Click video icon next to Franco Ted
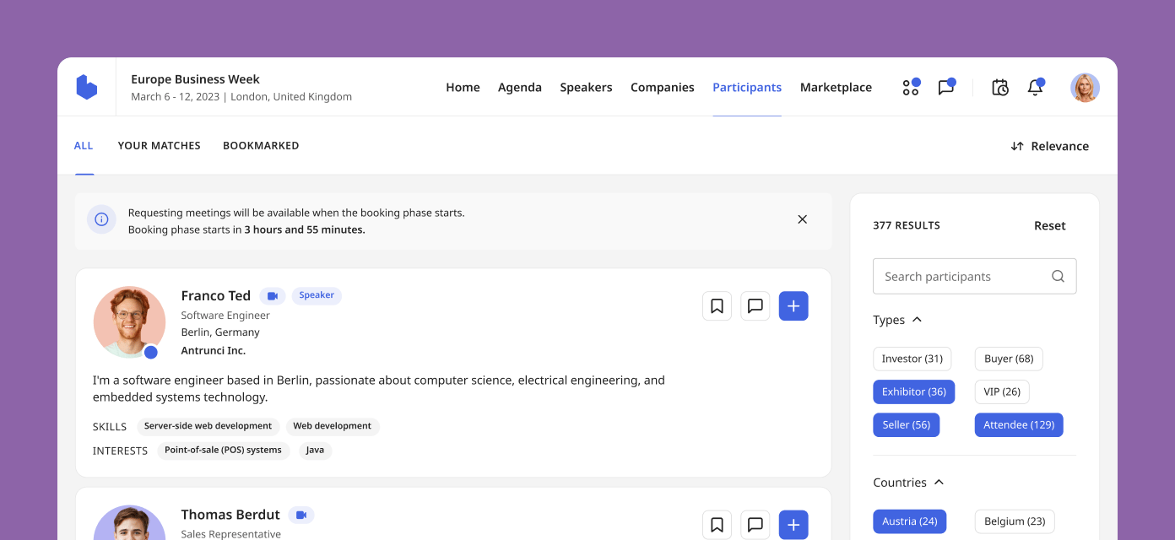This screenshot has height=540, width=1175. 272,295
